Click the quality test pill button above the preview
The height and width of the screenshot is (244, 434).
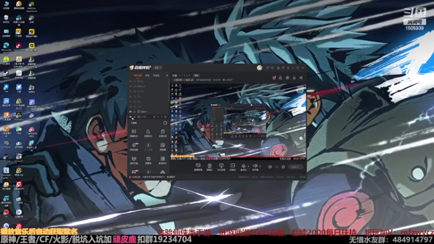point(196,75)
